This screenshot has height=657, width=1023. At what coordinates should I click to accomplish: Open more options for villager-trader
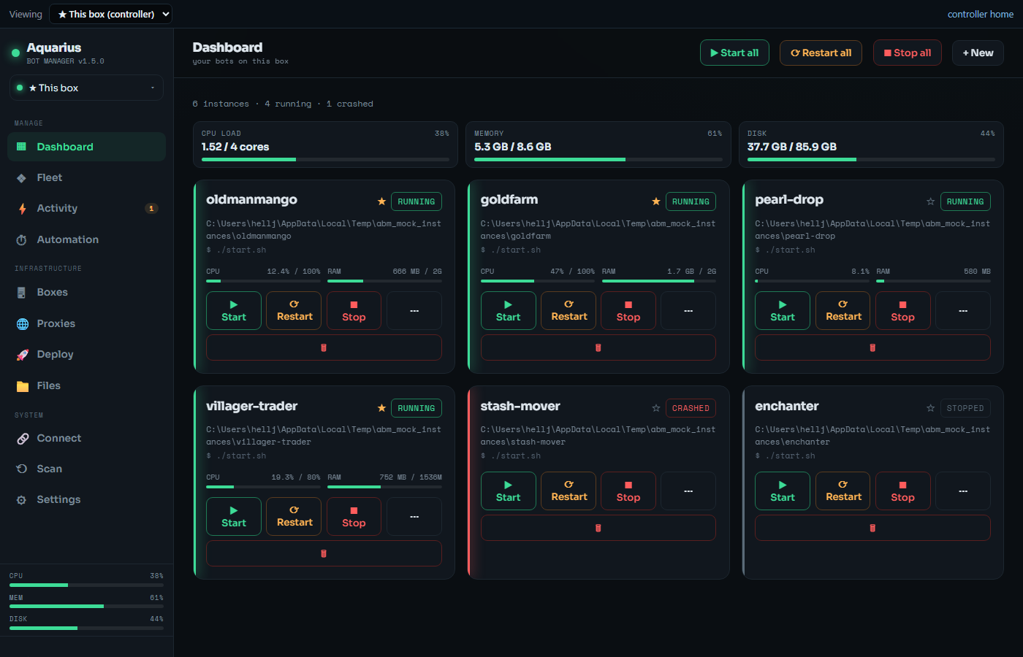[414, 517]
